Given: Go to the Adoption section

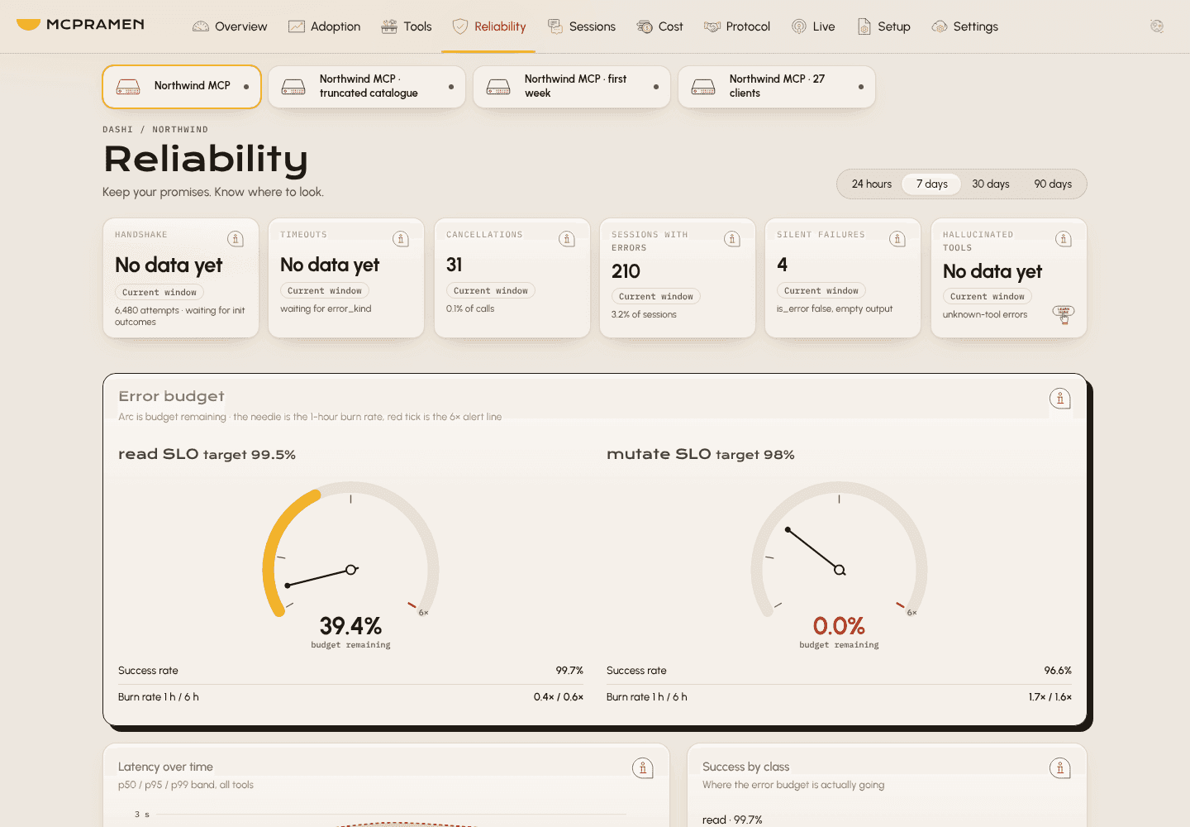Looking at the screenshot, I should pos(324,26).
